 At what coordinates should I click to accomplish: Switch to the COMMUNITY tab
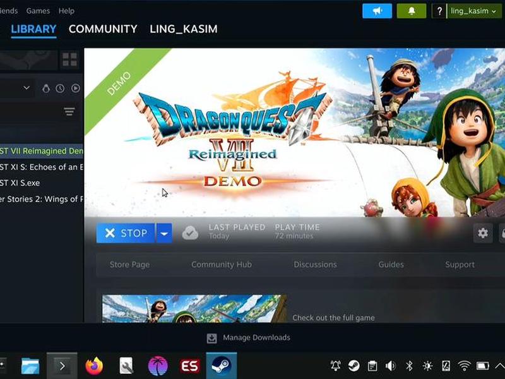103,29
